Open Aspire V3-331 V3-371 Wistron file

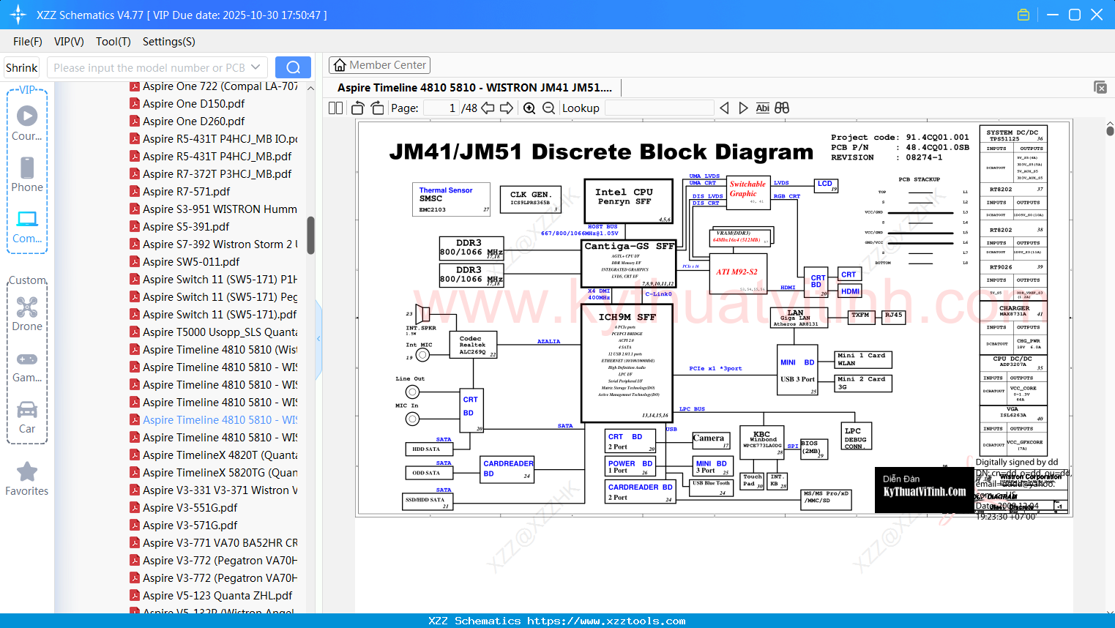coord(220,490)
